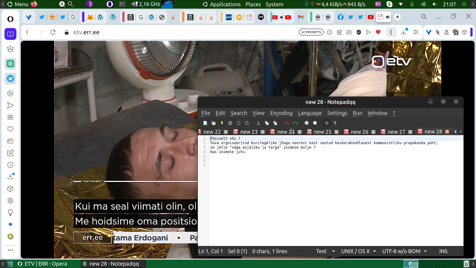Viewport: 476px width, 268px height.
Task: Click the AI PROMPTS button
Action: point(311,32)
